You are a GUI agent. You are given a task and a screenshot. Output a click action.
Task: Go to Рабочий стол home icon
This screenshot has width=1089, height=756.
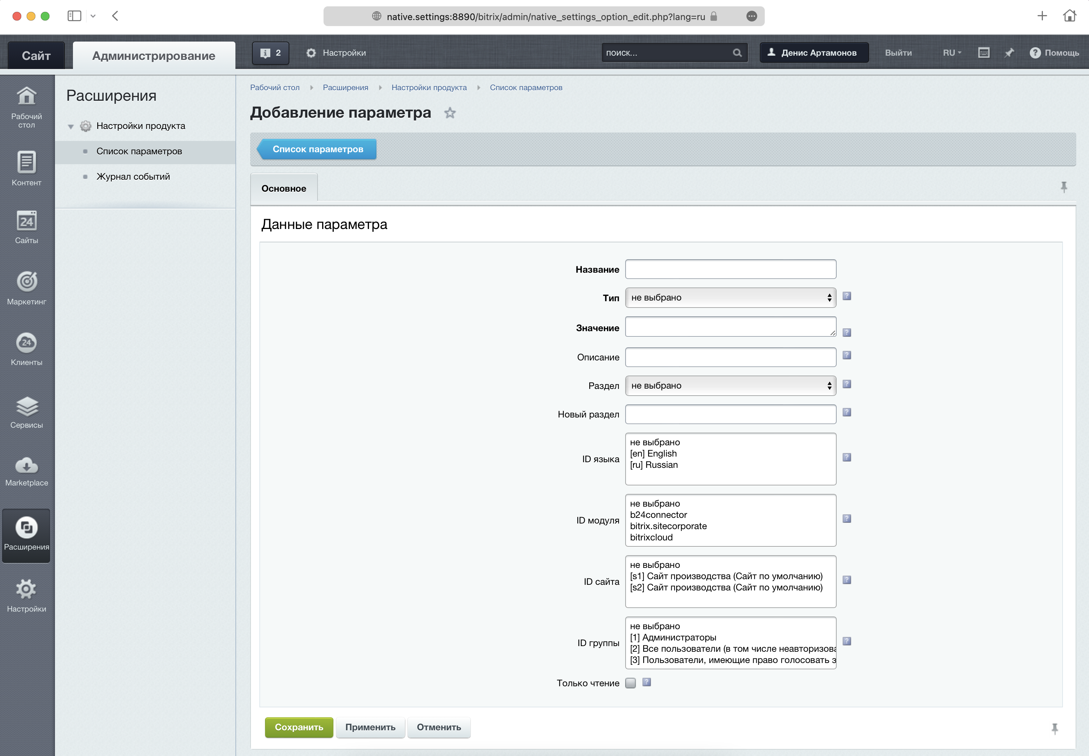click(x=26, y=107)
